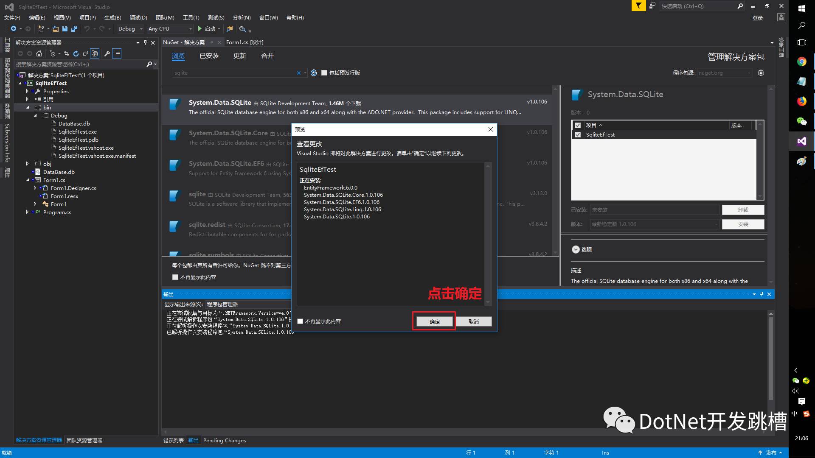The image size is (815, 458).
Task: Click 取消 in preview dialog
Action: click(x=474, y=321)
